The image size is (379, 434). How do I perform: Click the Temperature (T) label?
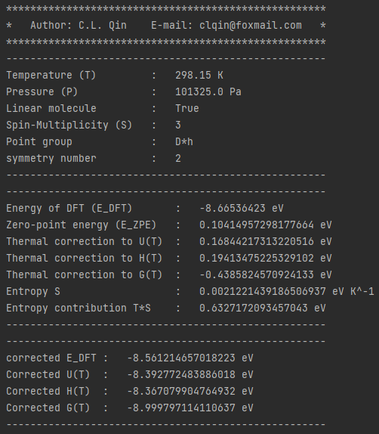(x=51, y=76)
